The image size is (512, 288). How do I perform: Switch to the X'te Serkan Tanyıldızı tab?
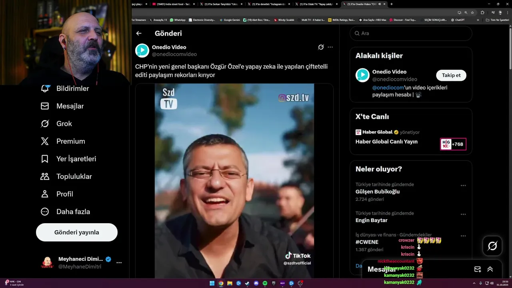[221, 4]
